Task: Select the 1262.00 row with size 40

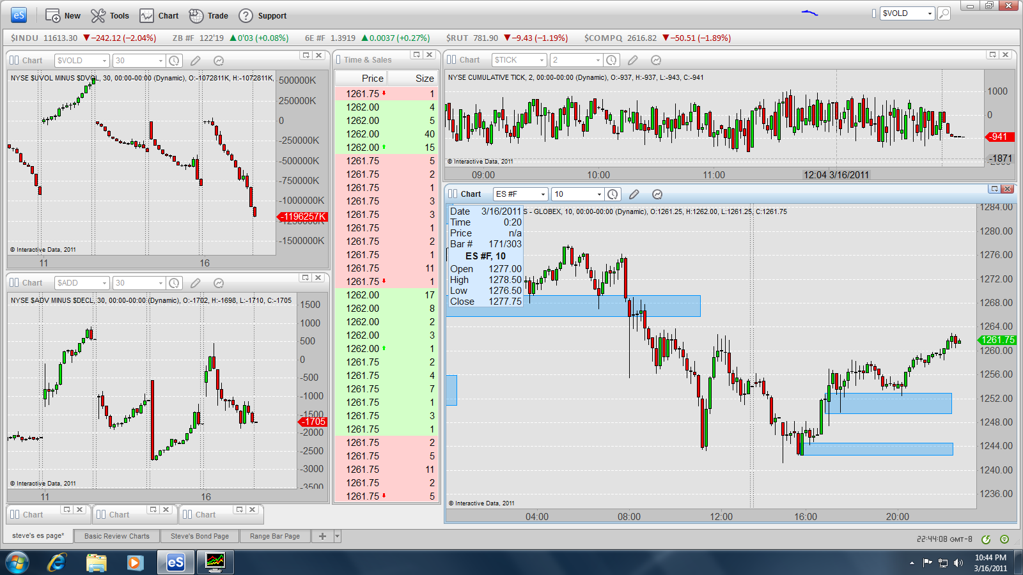Action: (x=386, y=134)
